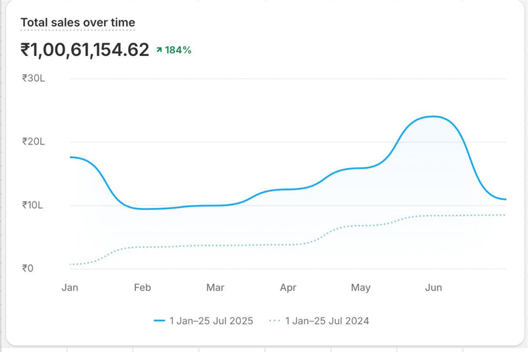
Task: Click the June peak of the 2025 line
Action: pyautogui.click(x=432, y=117)
